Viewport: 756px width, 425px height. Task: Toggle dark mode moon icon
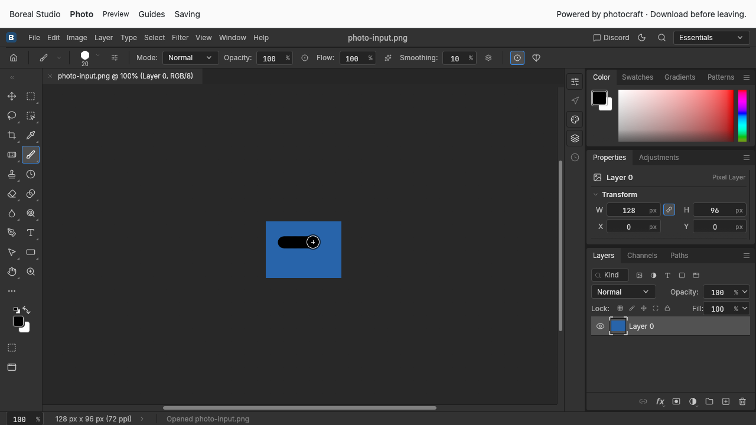coord(642,37)
